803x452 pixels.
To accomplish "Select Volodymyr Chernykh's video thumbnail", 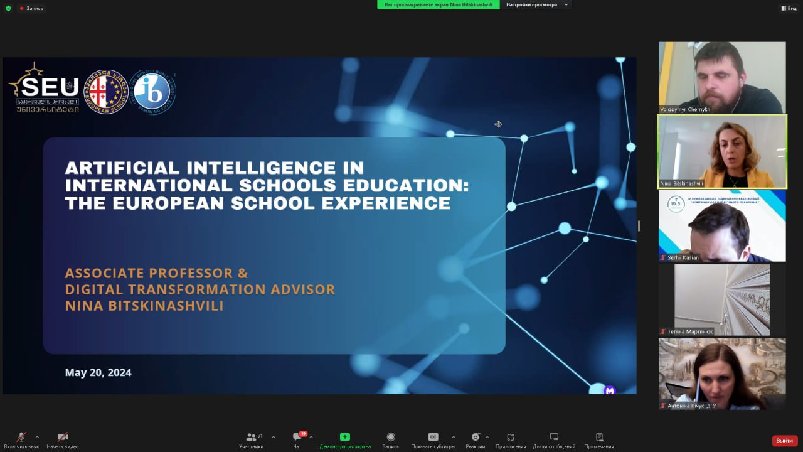I will pos(722,78).
